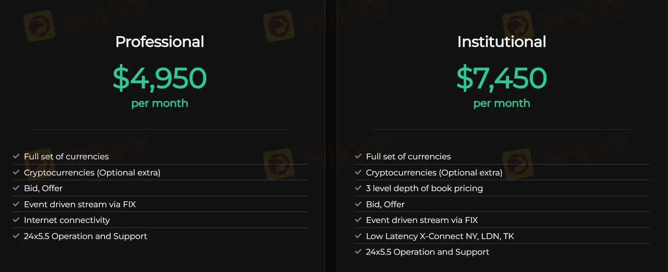Click Low Latency X-Connect NY, LDN, TK

click(440, 236)
